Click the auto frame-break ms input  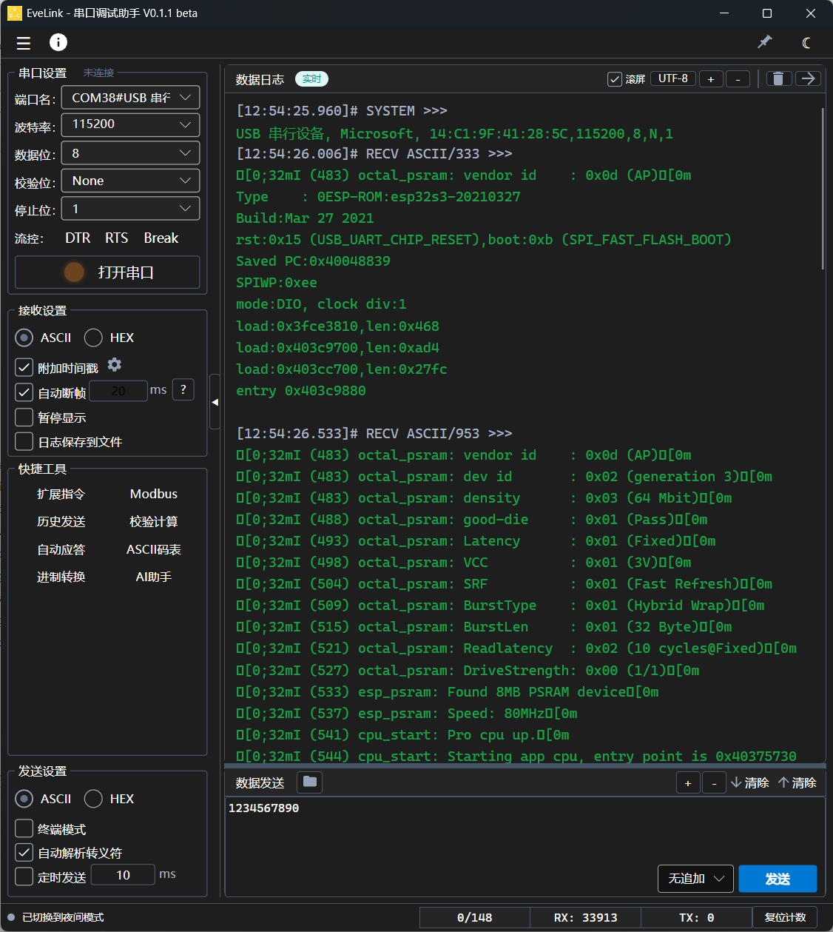(x=118, y=390)
